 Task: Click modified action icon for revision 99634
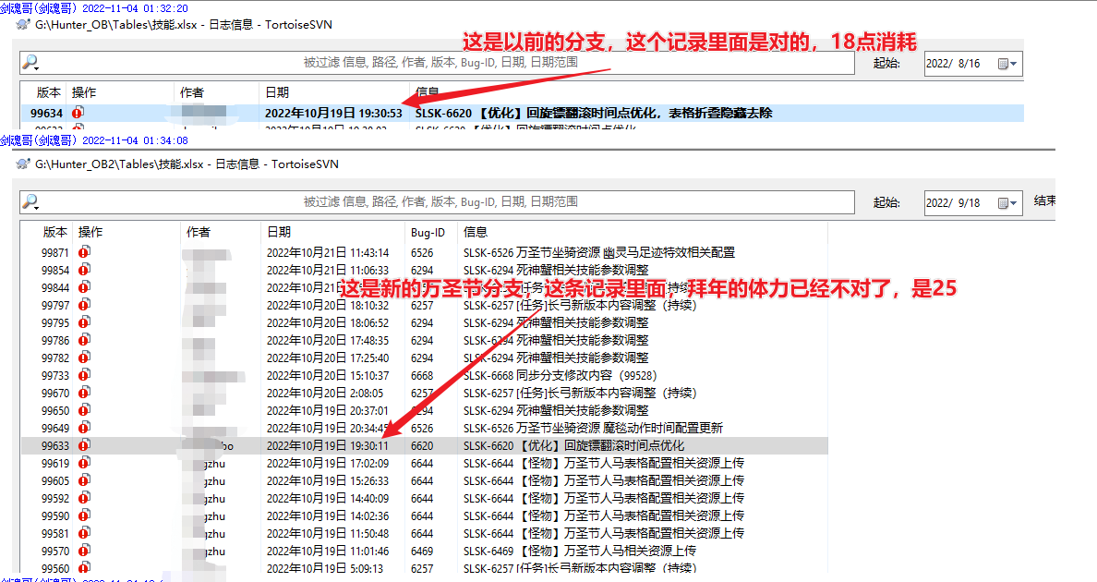pos(78,113)
